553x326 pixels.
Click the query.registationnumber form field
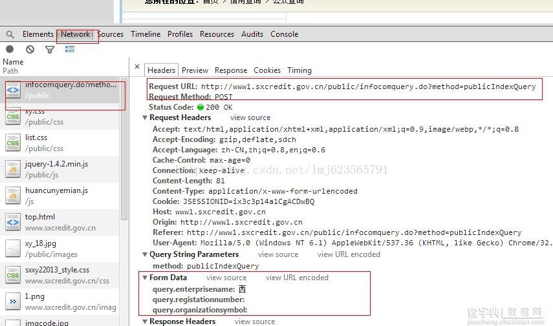199,300
